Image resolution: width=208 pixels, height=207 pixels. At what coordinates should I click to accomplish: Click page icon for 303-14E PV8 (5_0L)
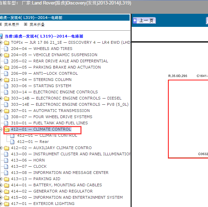[x=6, y=105]
